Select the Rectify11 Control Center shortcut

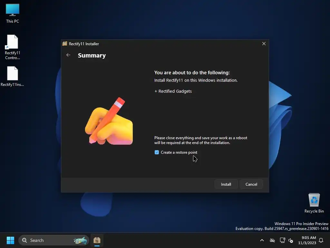(13, 47)
